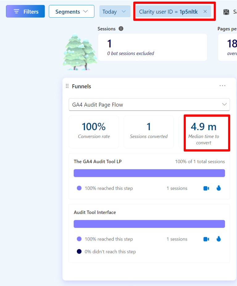Viewport: 237px width, 286px height.
Task: Click the Save filters floppy disk icon
Action: pos(227,11)
